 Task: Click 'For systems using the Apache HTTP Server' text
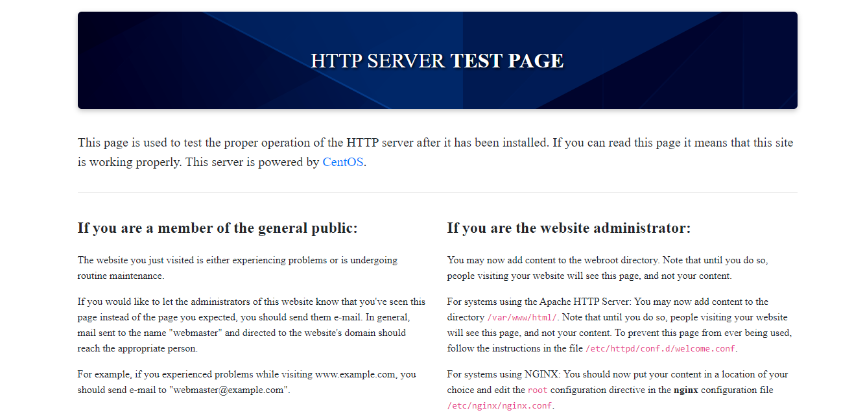(539, 302)
